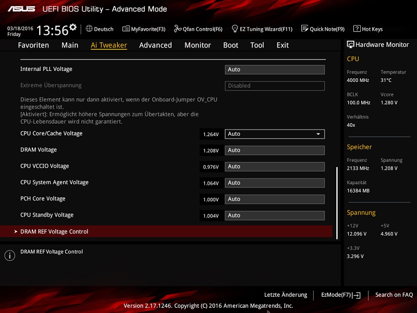
Task: Click the Quick Note pencil icon
Action: (305, 29)
